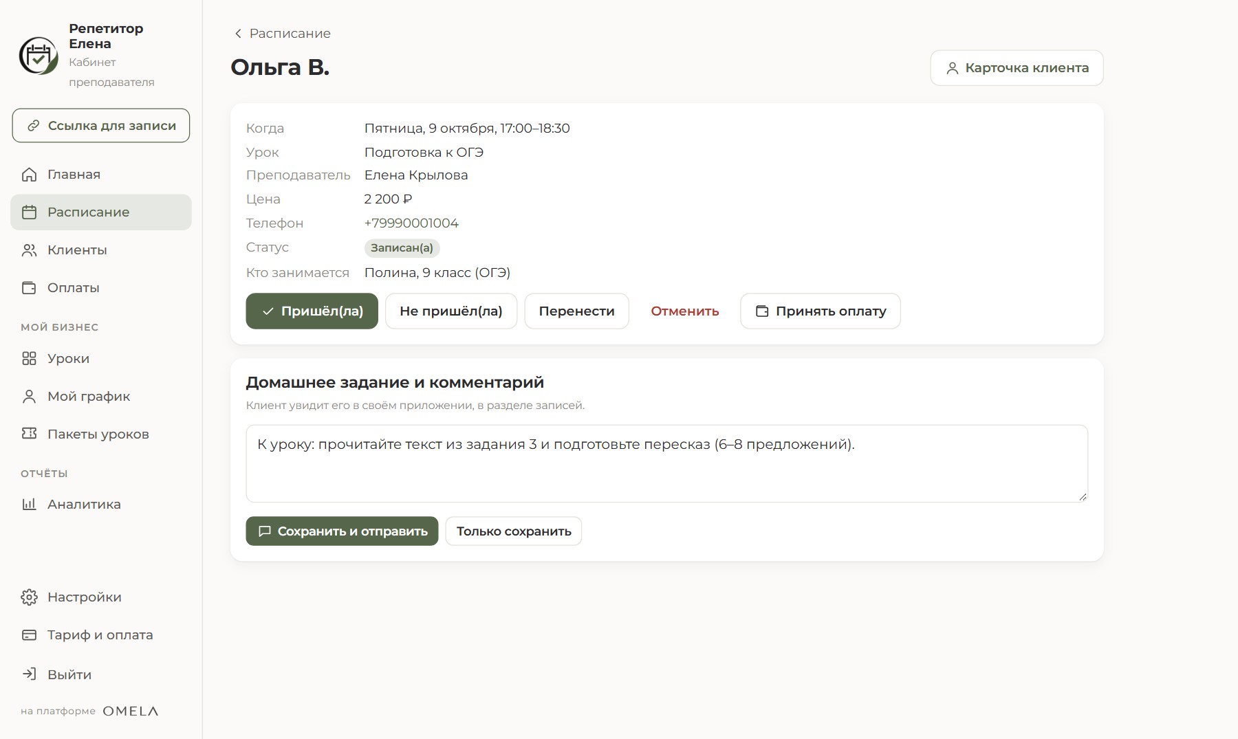Go to Клиенты section
The width and height of the screenshot is (1238, 739).
(x=101, y=250)
